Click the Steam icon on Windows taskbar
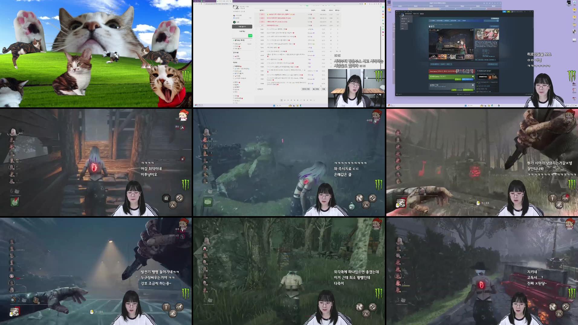The image size is (578, 325). (x=498, y=106)
